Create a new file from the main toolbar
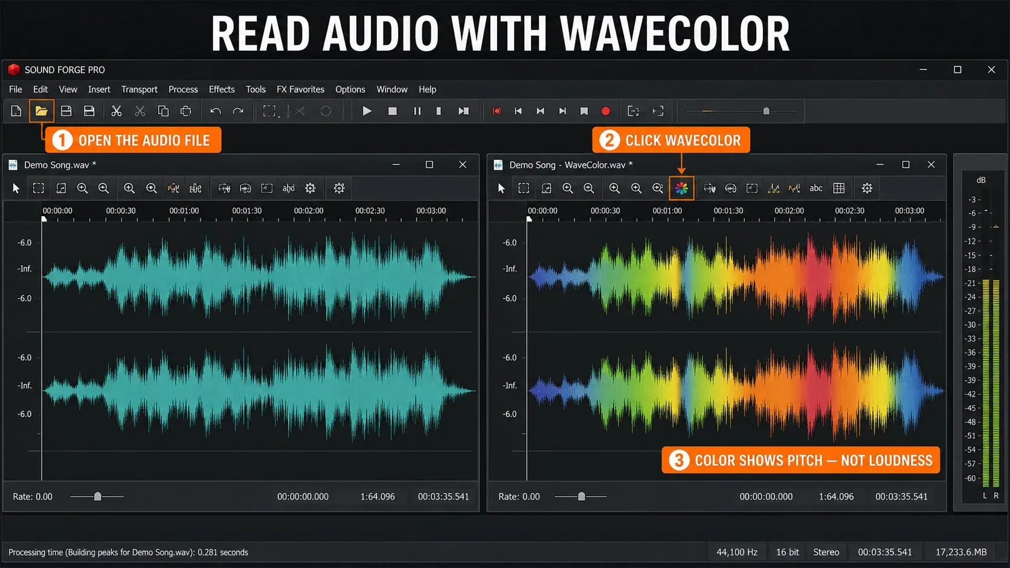 tap(16, 111)
